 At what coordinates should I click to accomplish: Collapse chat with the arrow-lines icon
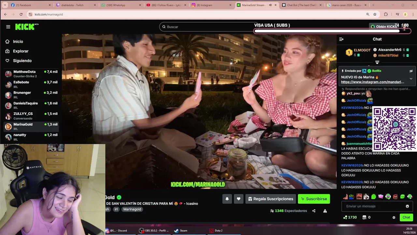341,39
